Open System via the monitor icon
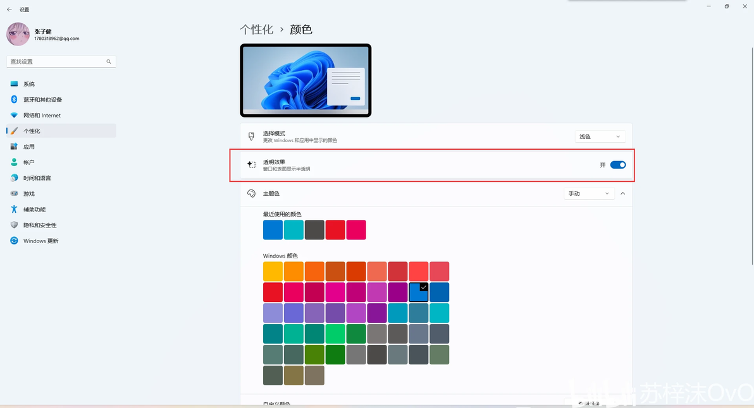 click(x=14, y=84)
